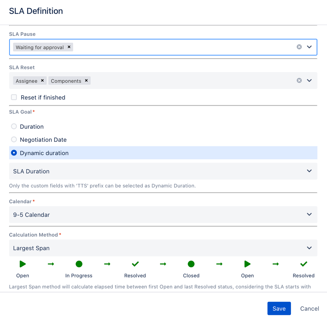Click the Closed status circle icon

pos(191,264)
